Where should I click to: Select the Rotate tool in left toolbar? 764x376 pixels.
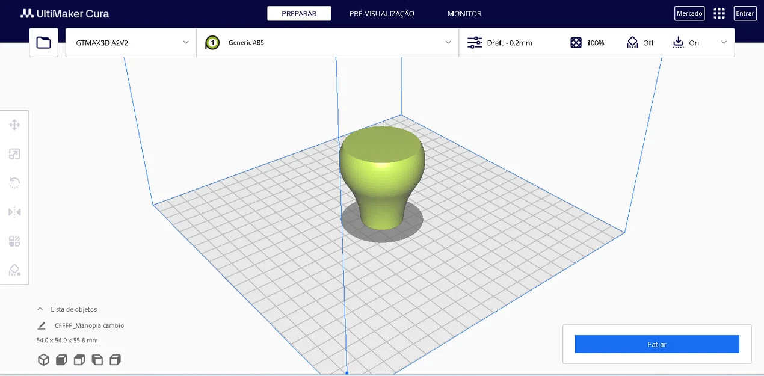14,183
